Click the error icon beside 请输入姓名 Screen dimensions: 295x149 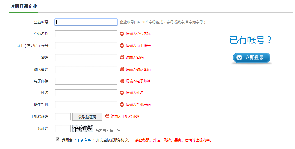coord(122,93)
